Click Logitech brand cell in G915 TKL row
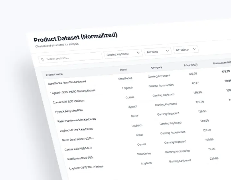The height and width of the screenshot is (180, 231). [146, 163]
